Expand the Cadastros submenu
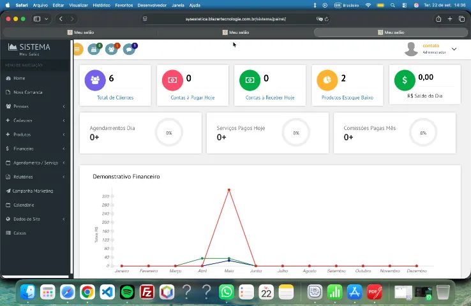The width and height of the screenshot is (471, 306). point(36,120)
